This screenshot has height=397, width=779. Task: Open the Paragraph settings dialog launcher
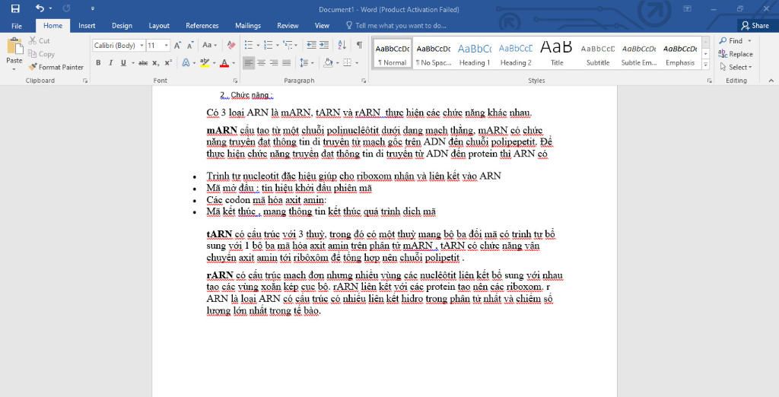pyautogui.click(x=364, y=81)
